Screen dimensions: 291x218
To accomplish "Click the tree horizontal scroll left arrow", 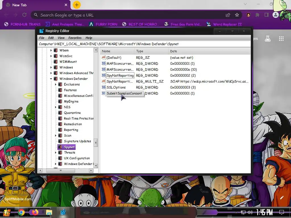I will pos(40,170).
